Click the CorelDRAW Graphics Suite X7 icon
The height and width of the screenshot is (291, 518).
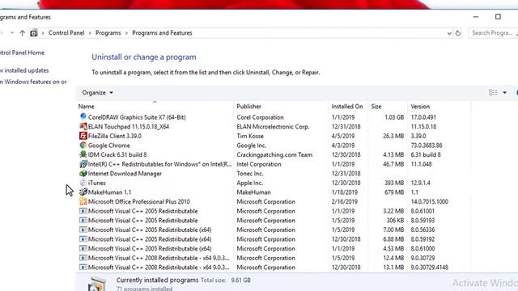coord(83,116)
